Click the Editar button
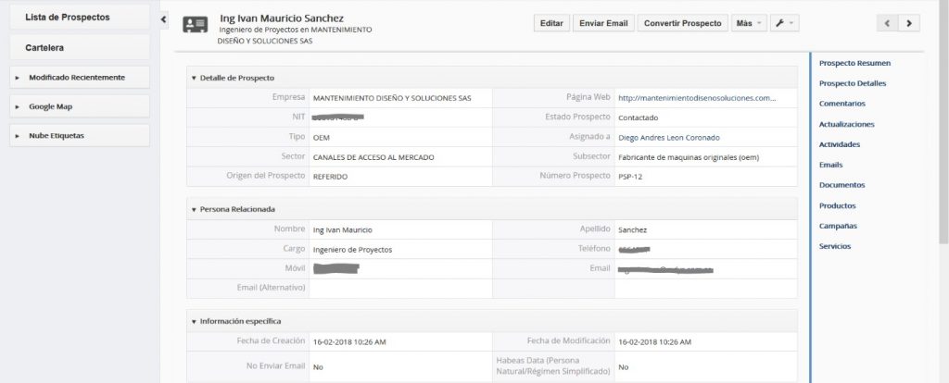The image size is (949, 383). [x=551, y=23]
